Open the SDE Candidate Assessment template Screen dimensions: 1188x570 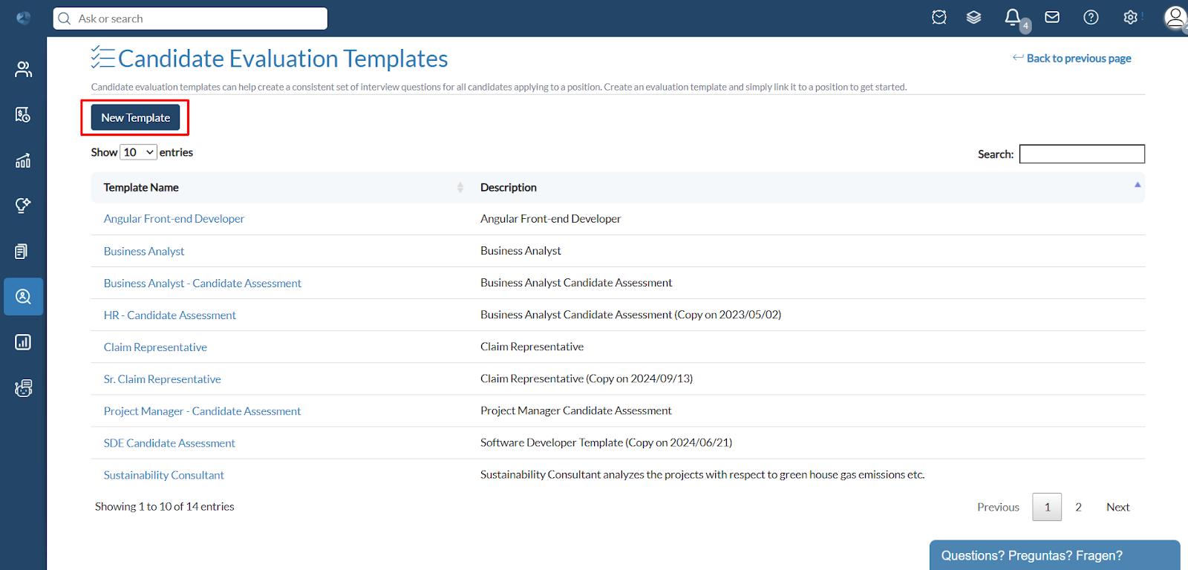[x=169, y=443]
